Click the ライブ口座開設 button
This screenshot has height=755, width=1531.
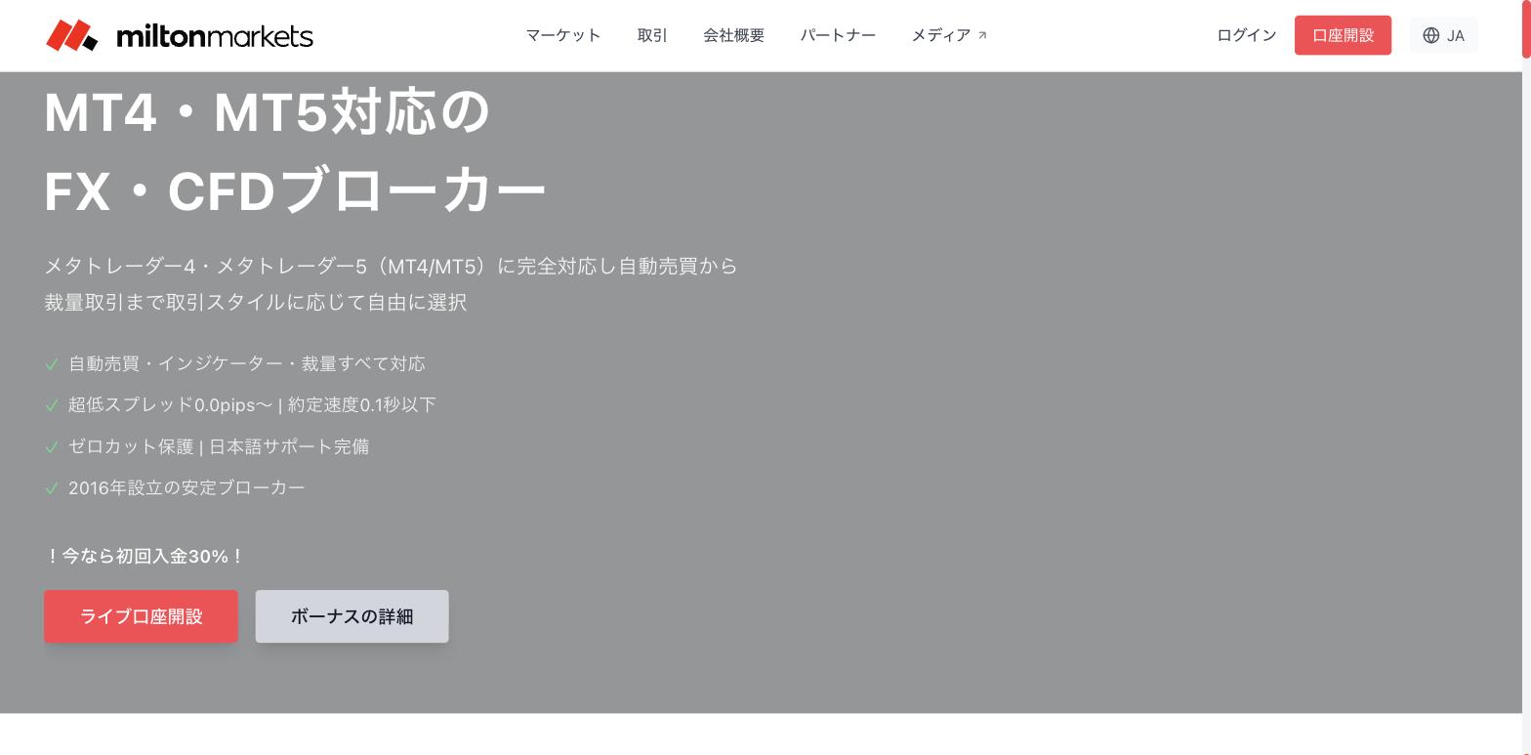coord(141,616)
